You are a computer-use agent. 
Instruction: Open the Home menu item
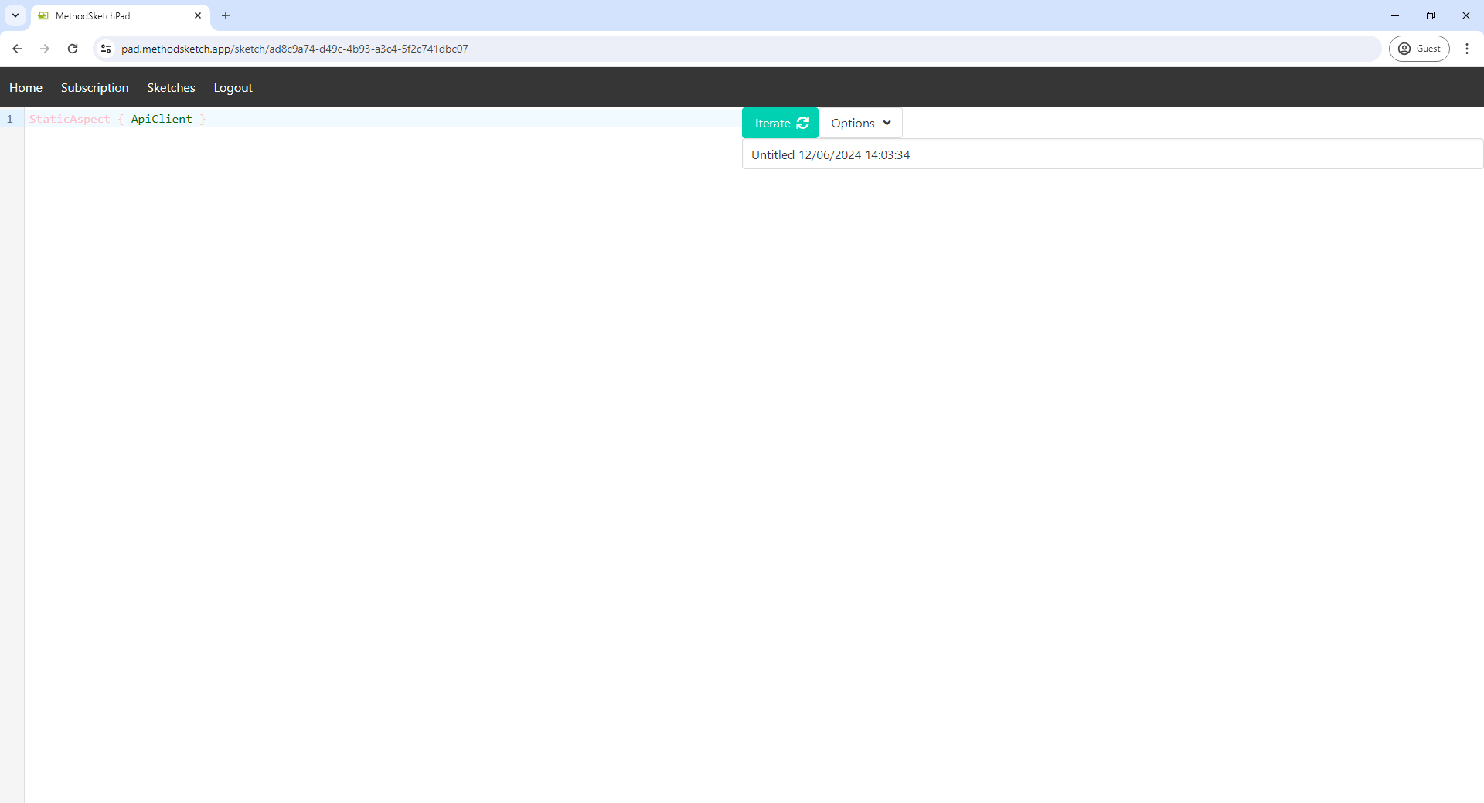click(x=26, y=88)
